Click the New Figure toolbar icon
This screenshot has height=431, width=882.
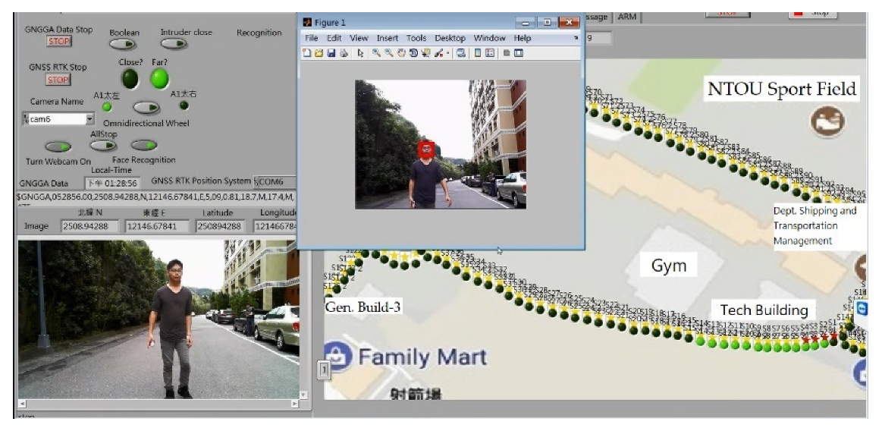[307, 53]
